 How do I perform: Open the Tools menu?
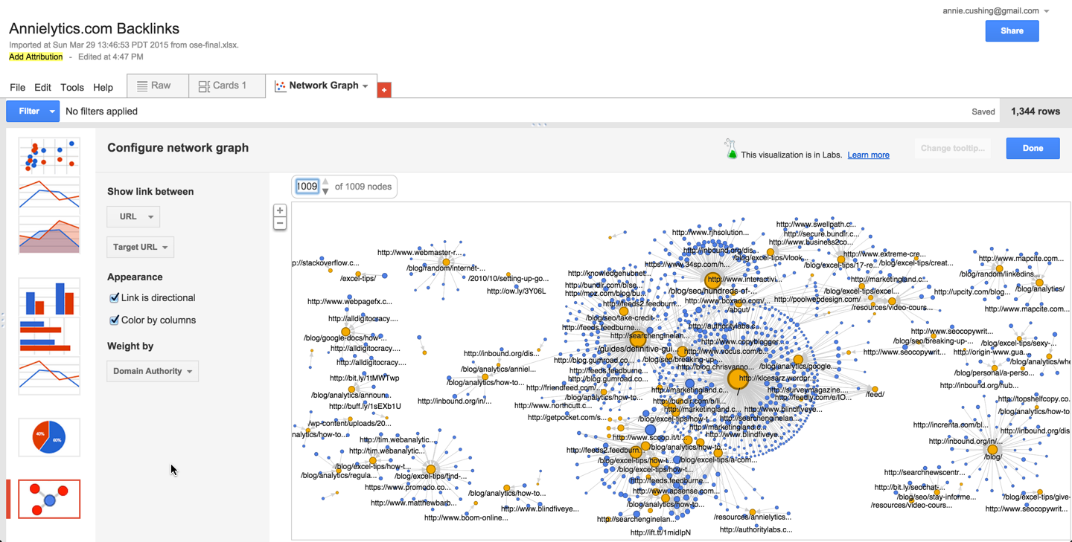coord(72,87)
